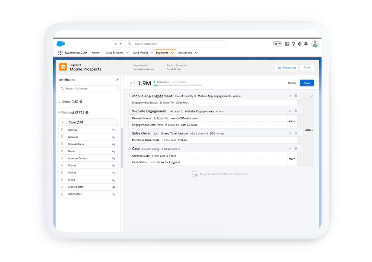Viewport: 372px width, 262px height.
Task: Refresh the 1.9M population count
Action: [131, 83]
